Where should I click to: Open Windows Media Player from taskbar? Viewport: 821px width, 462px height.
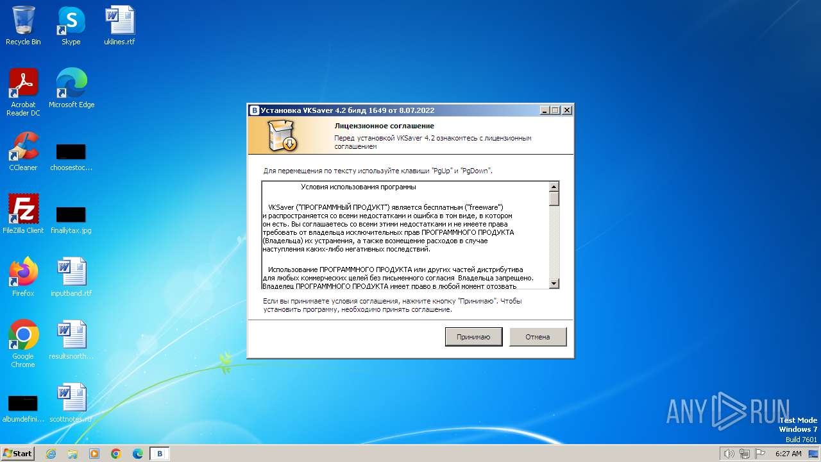tap(94, 454)
